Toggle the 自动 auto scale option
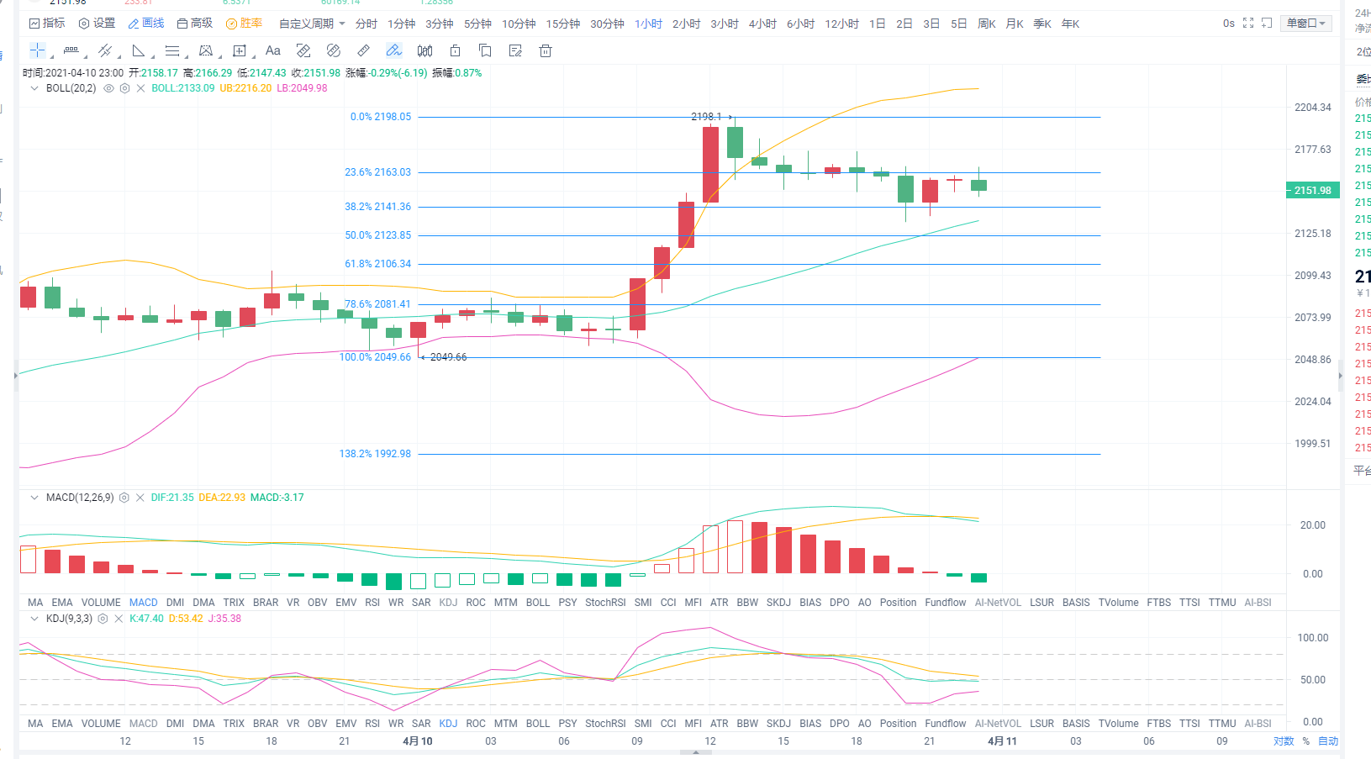The width and height of the screenshot is (1371, 759). point(1327,741)
